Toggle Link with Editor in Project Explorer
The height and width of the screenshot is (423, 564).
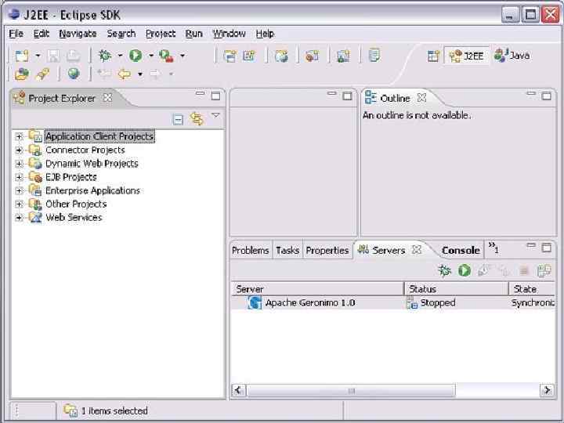pyautogui.click(x=197, y=119)
